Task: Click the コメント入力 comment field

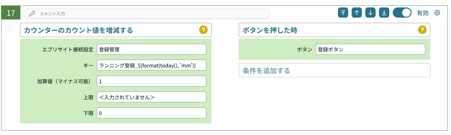Action: point(152,13)
